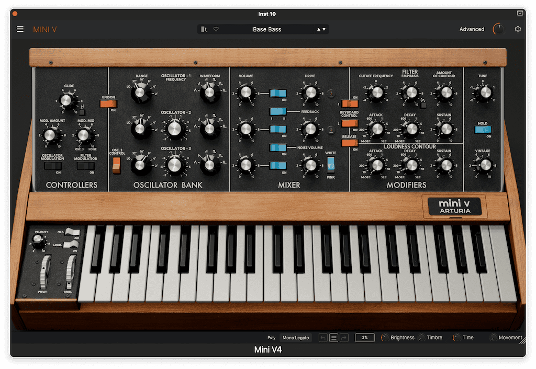Toggle the Hold switch
Image resolution: width=536 pixels, height=369 pixels.
(x=483, y=130)
